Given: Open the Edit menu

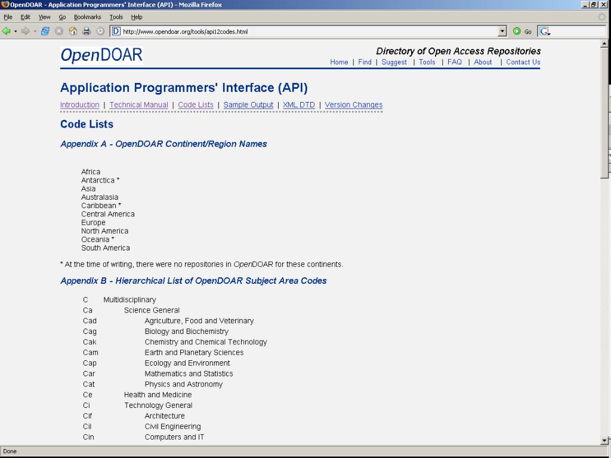Looking at the screenshot, I should point(25,17).
